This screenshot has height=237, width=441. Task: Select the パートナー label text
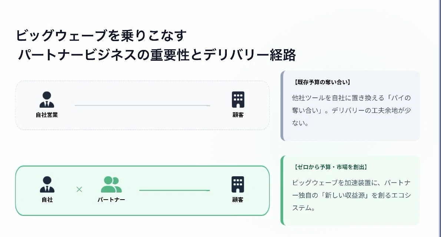(112, 200)
